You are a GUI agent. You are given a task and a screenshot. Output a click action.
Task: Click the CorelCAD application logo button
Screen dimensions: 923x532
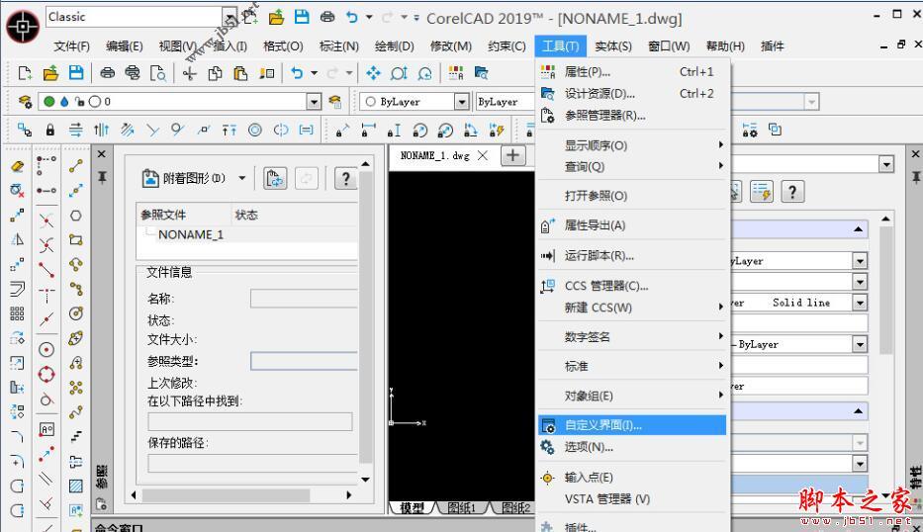(23, 27)
